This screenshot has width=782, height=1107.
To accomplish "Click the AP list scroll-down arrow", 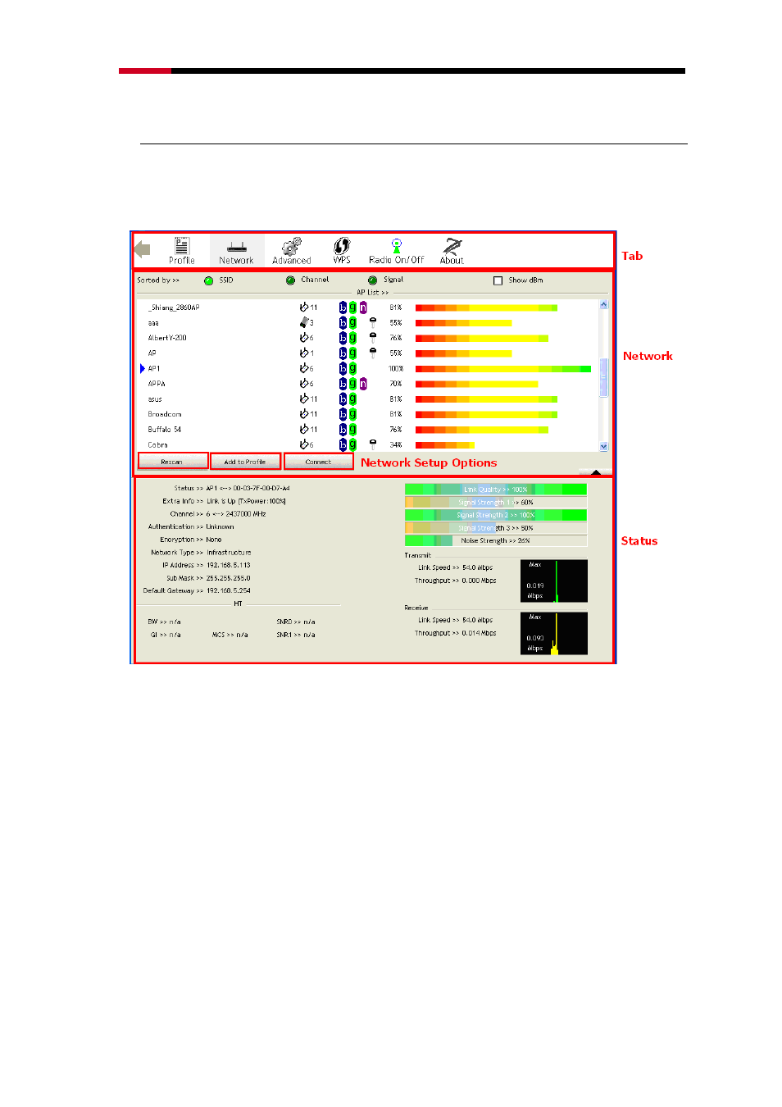I will tap(604, 447).
